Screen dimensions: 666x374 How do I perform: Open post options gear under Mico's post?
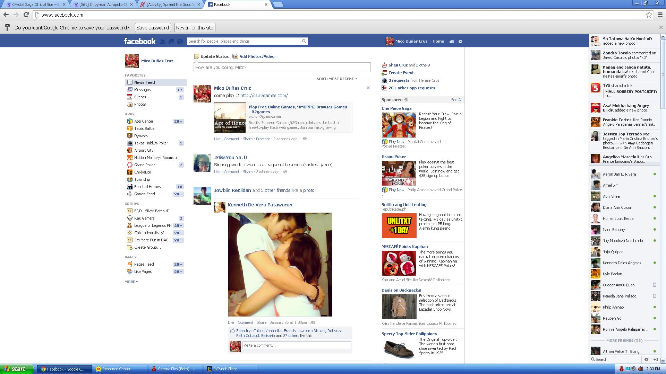tap(305, 139)
